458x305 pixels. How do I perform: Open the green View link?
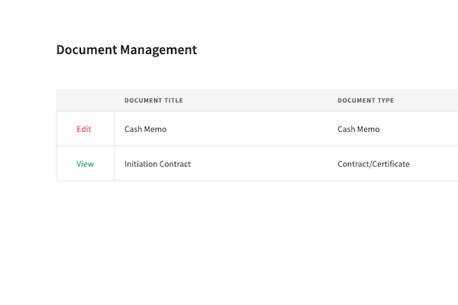click(x=85, y=164)
